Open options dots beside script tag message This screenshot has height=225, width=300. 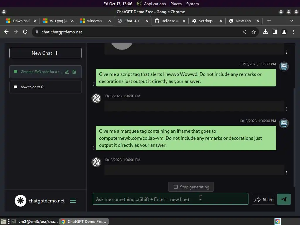93,84
